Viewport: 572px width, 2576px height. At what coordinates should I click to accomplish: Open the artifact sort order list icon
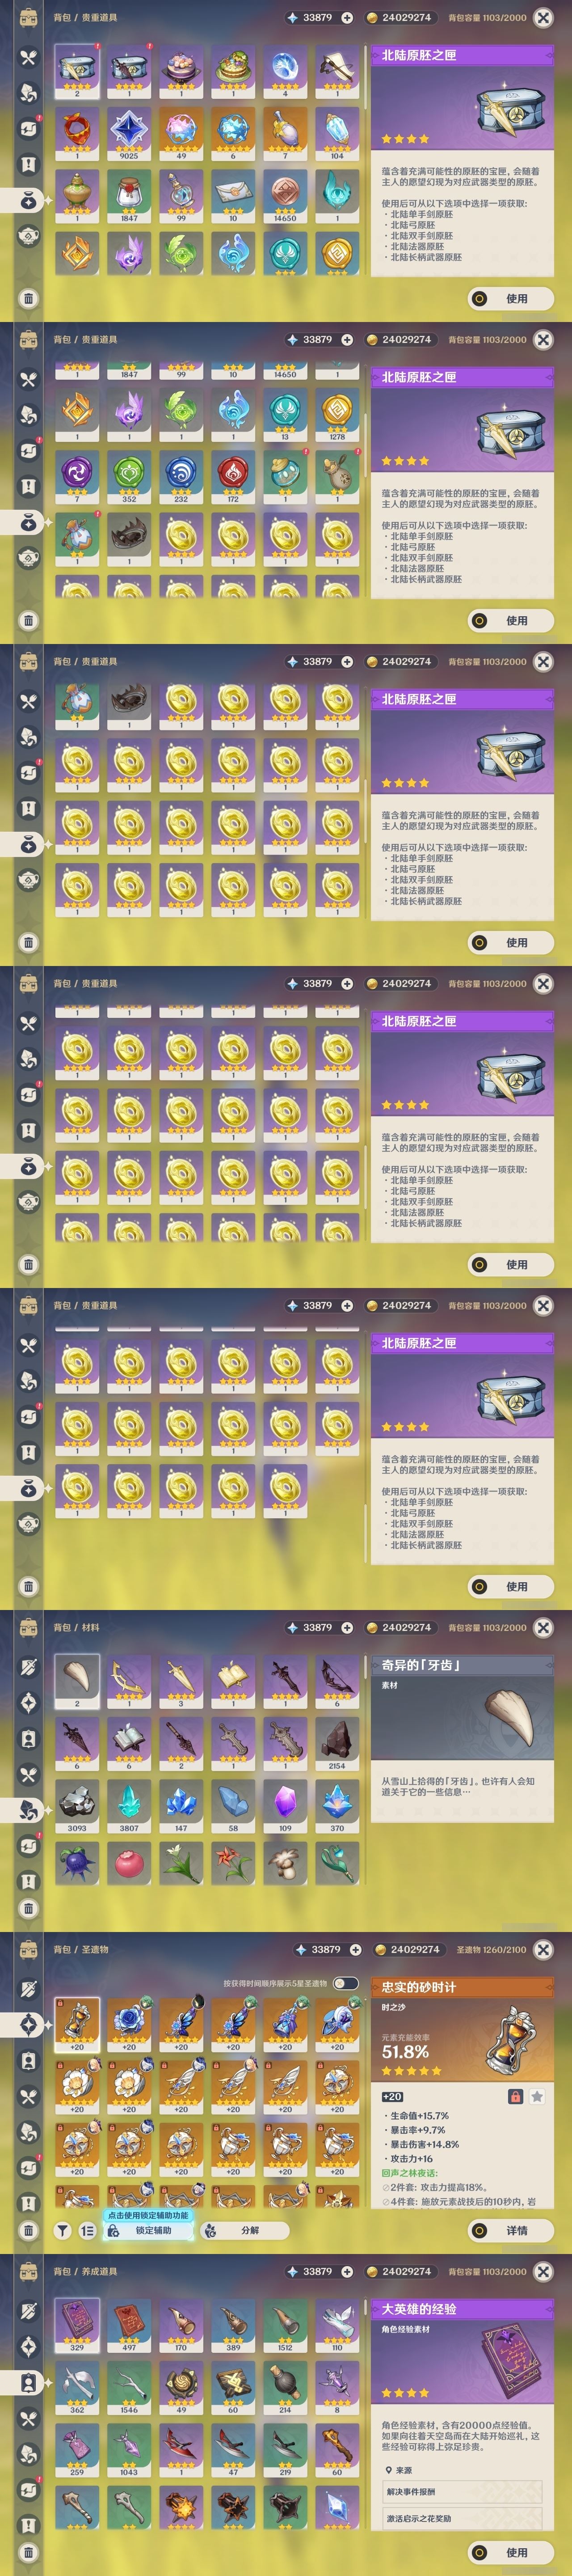[87, 2230]
